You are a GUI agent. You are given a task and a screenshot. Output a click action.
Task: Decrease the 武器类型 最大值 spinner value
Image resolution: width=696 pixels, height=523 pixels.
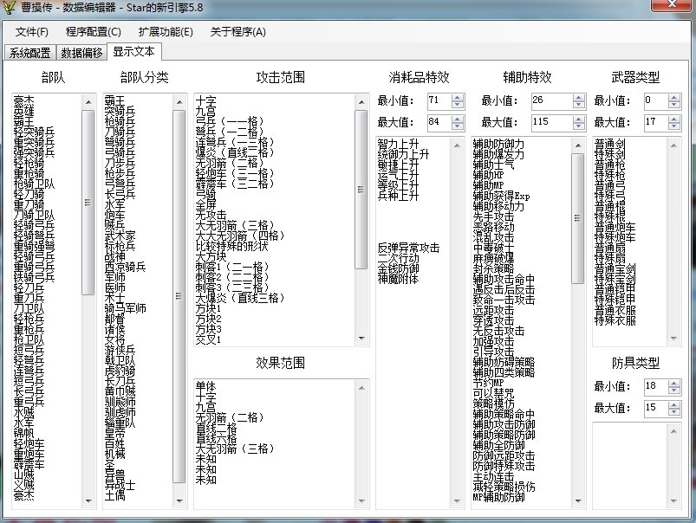(674, 126)
